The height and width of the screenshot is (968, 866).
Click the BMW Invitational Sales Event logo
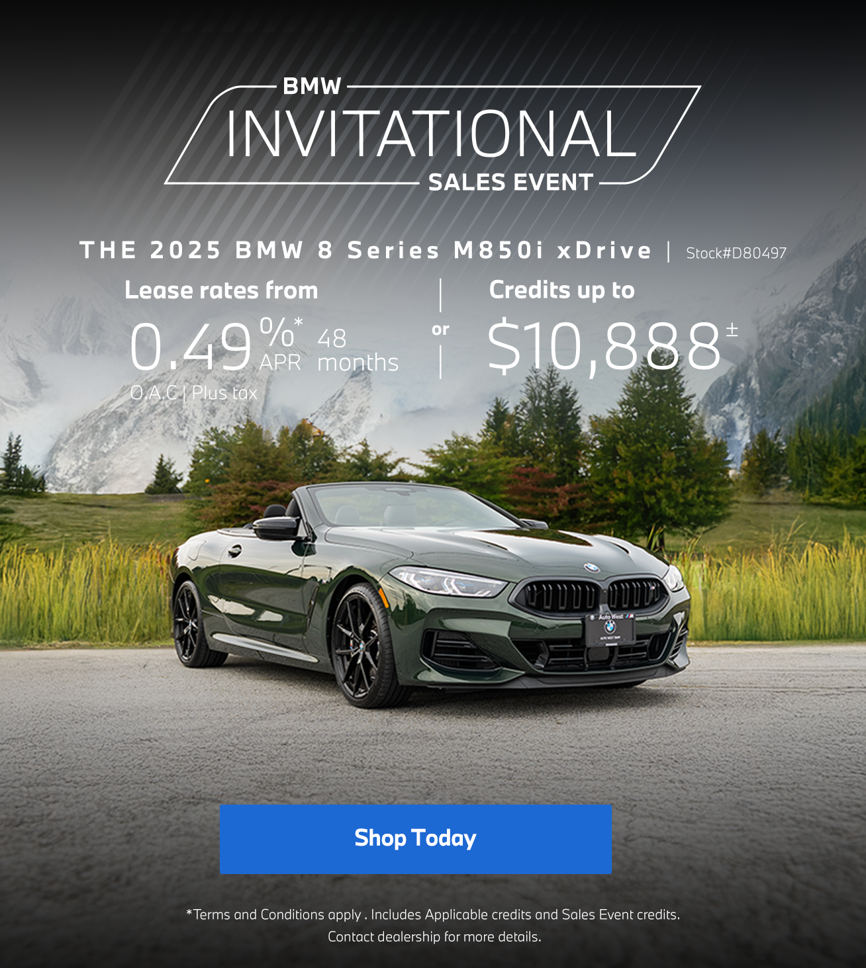[x=432, y=135]
